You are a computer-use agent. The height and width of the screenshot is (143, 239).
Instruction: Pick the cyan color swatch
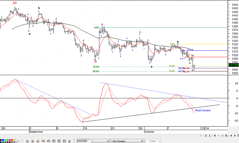click(5, 140)
